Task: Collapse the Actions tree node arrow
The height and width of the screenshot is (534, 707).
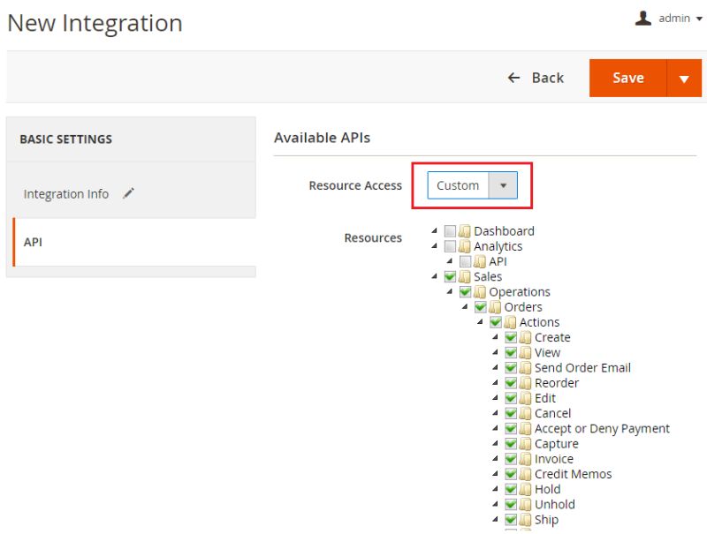Action: pyautogui.click(x=480, y=322)
